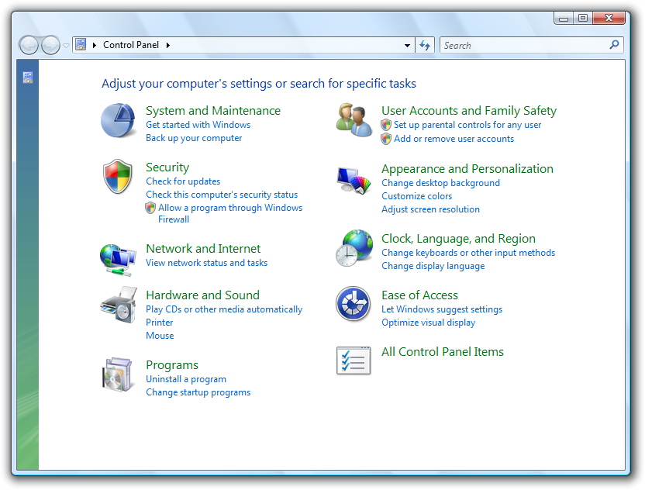The height and width of the screenshot is (490, 645).
Task: Open the Security heading link
Action: 167,167
